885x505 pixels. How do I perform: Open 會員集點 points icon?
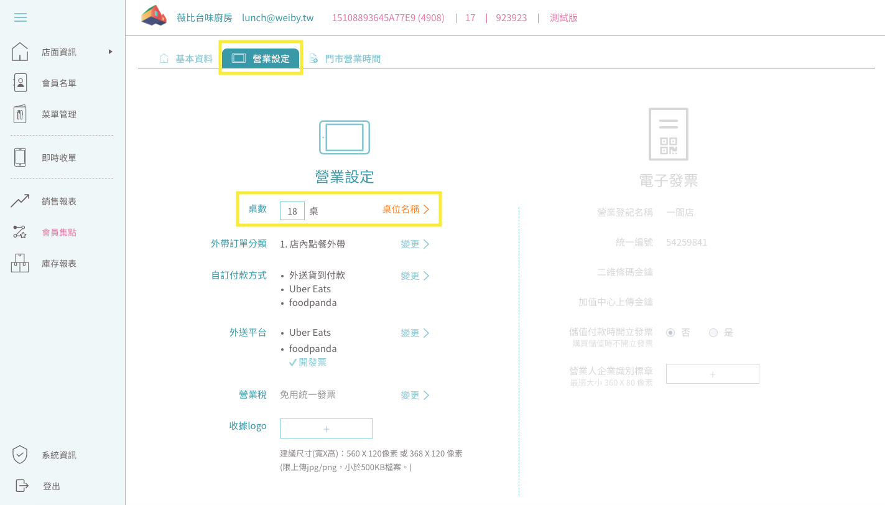[20, 233]
